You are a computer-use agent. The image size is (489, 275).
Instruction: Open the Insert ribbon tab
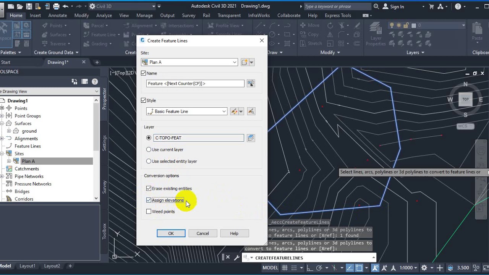point(35,15)
